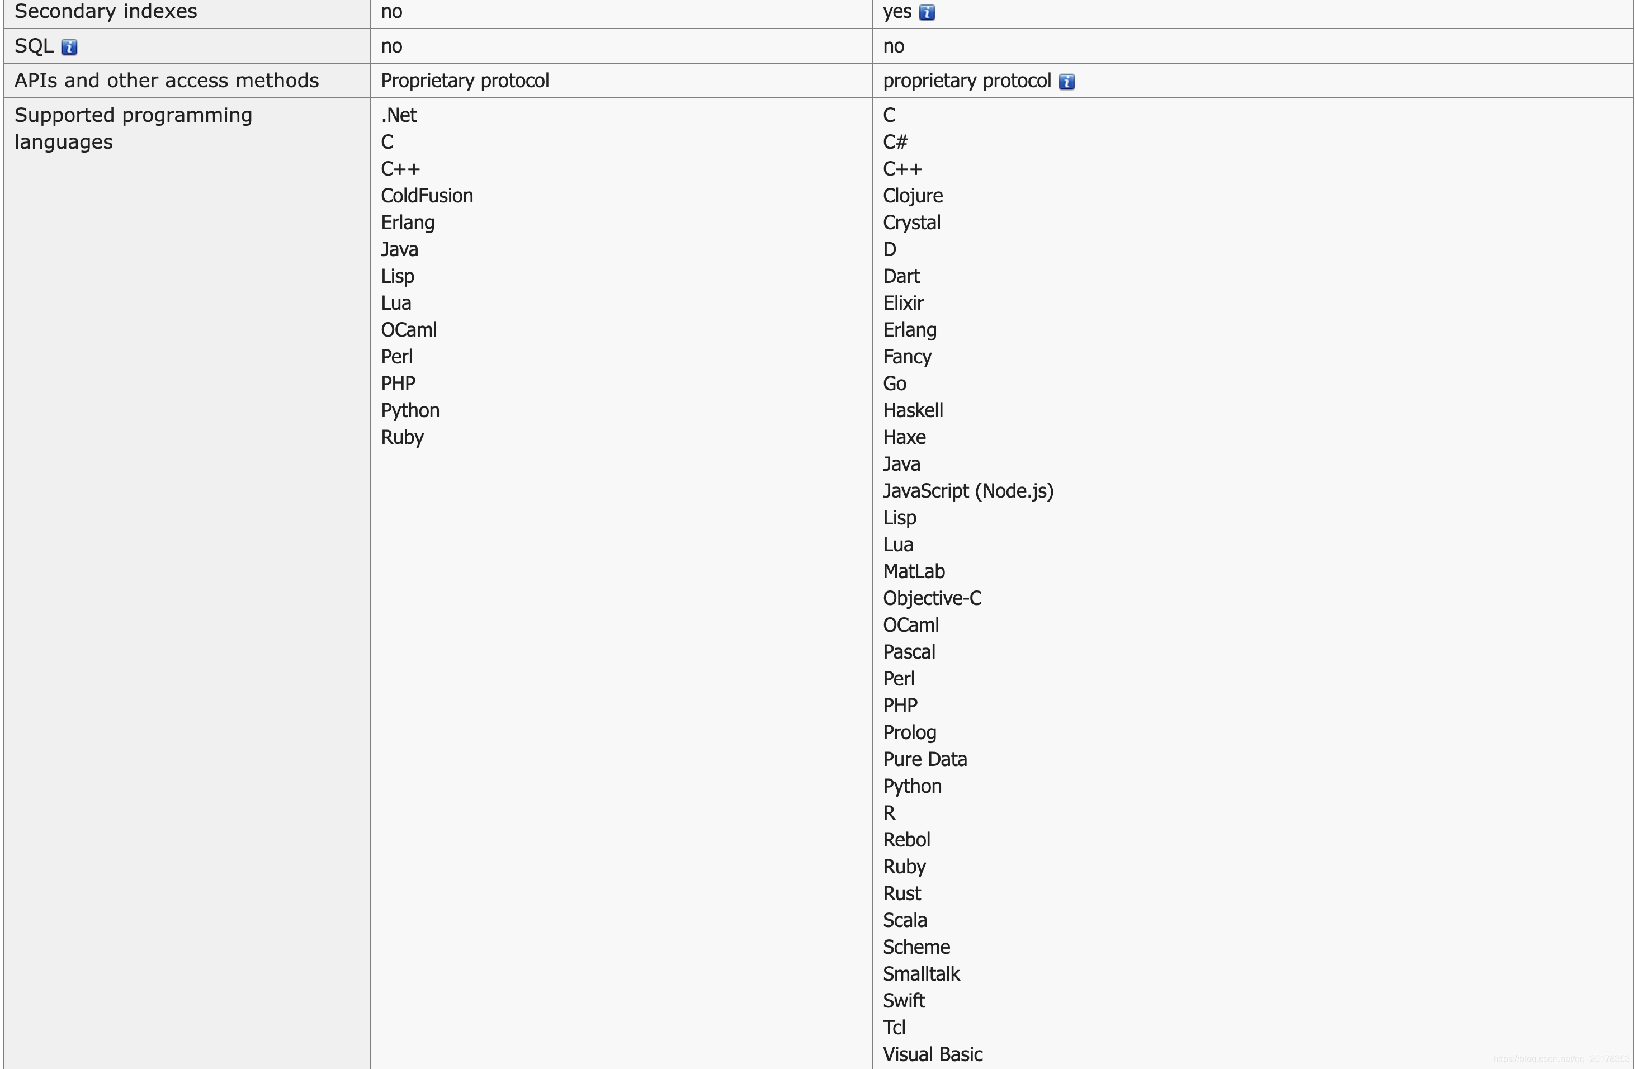Click 'Smalltalk' in the right column
The height and width of the screenshot is (1069, 1635).
point(922,973)
